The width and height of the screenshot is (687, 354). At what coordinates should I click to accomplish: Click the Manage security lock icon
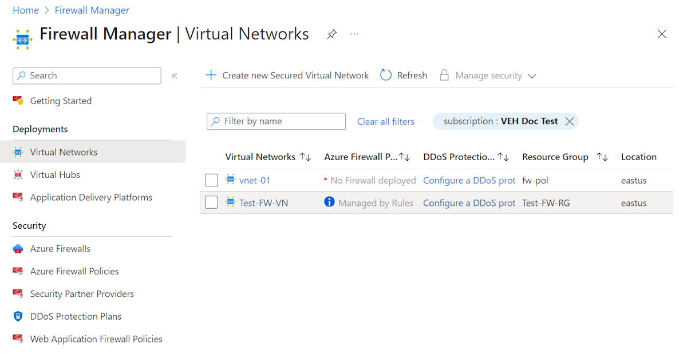point(444,75)
